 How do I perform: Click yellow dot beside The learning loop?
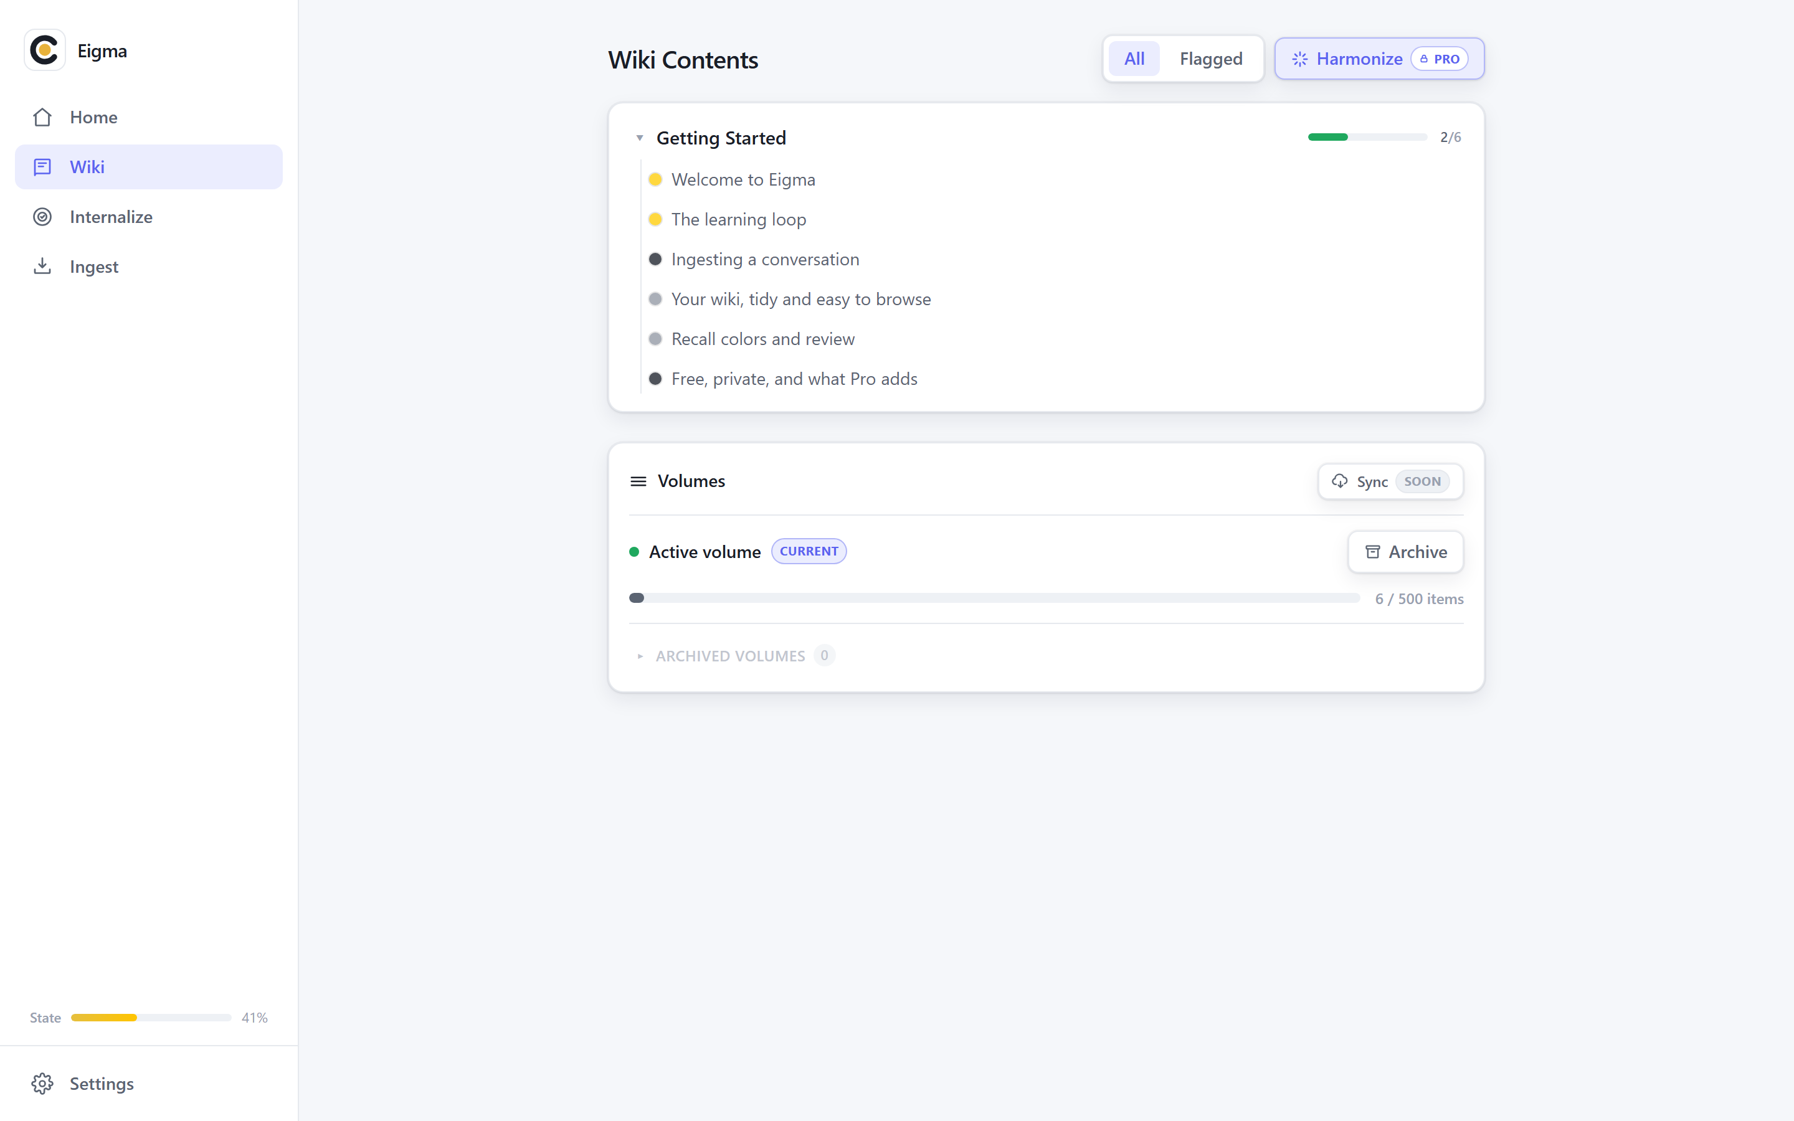click(655, 219)
